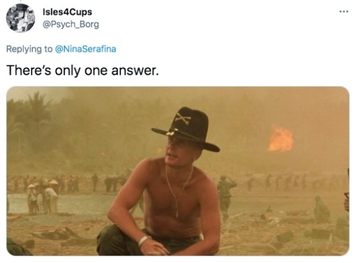Click the @Psych_Borg handle
The image size is (357, 263).
coord(71,24)
